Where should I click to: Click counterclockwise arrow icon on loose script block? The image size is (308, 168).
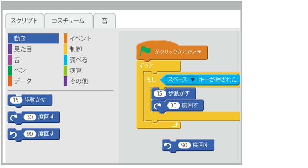[x=167, y=146]
